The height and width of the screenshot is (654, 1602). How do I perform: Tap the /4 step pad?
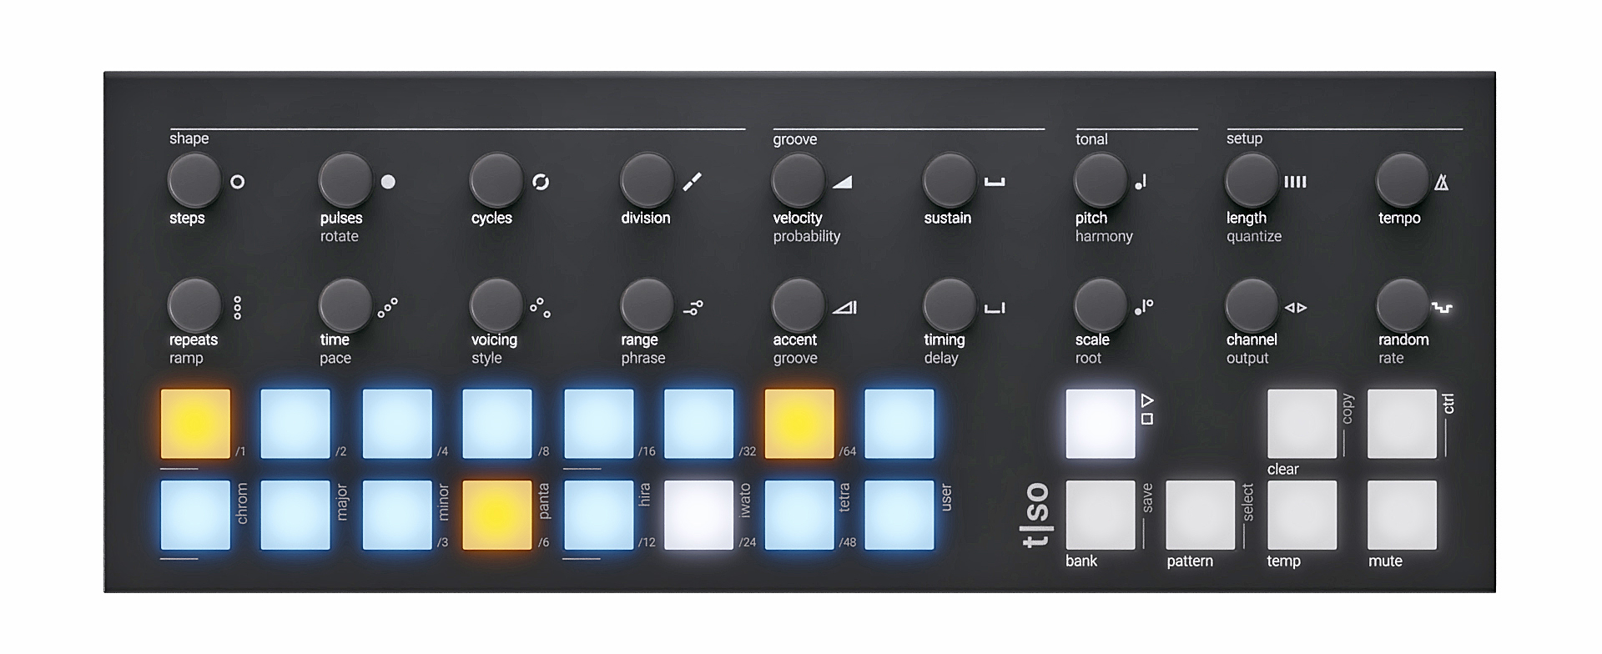(397, 424)
